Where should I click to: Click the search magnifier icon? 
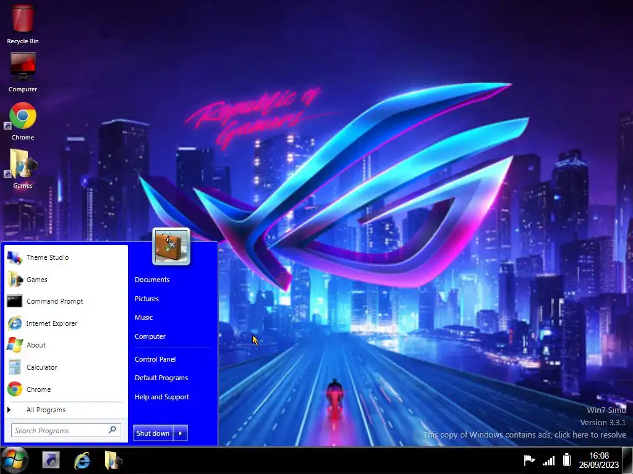113,430
